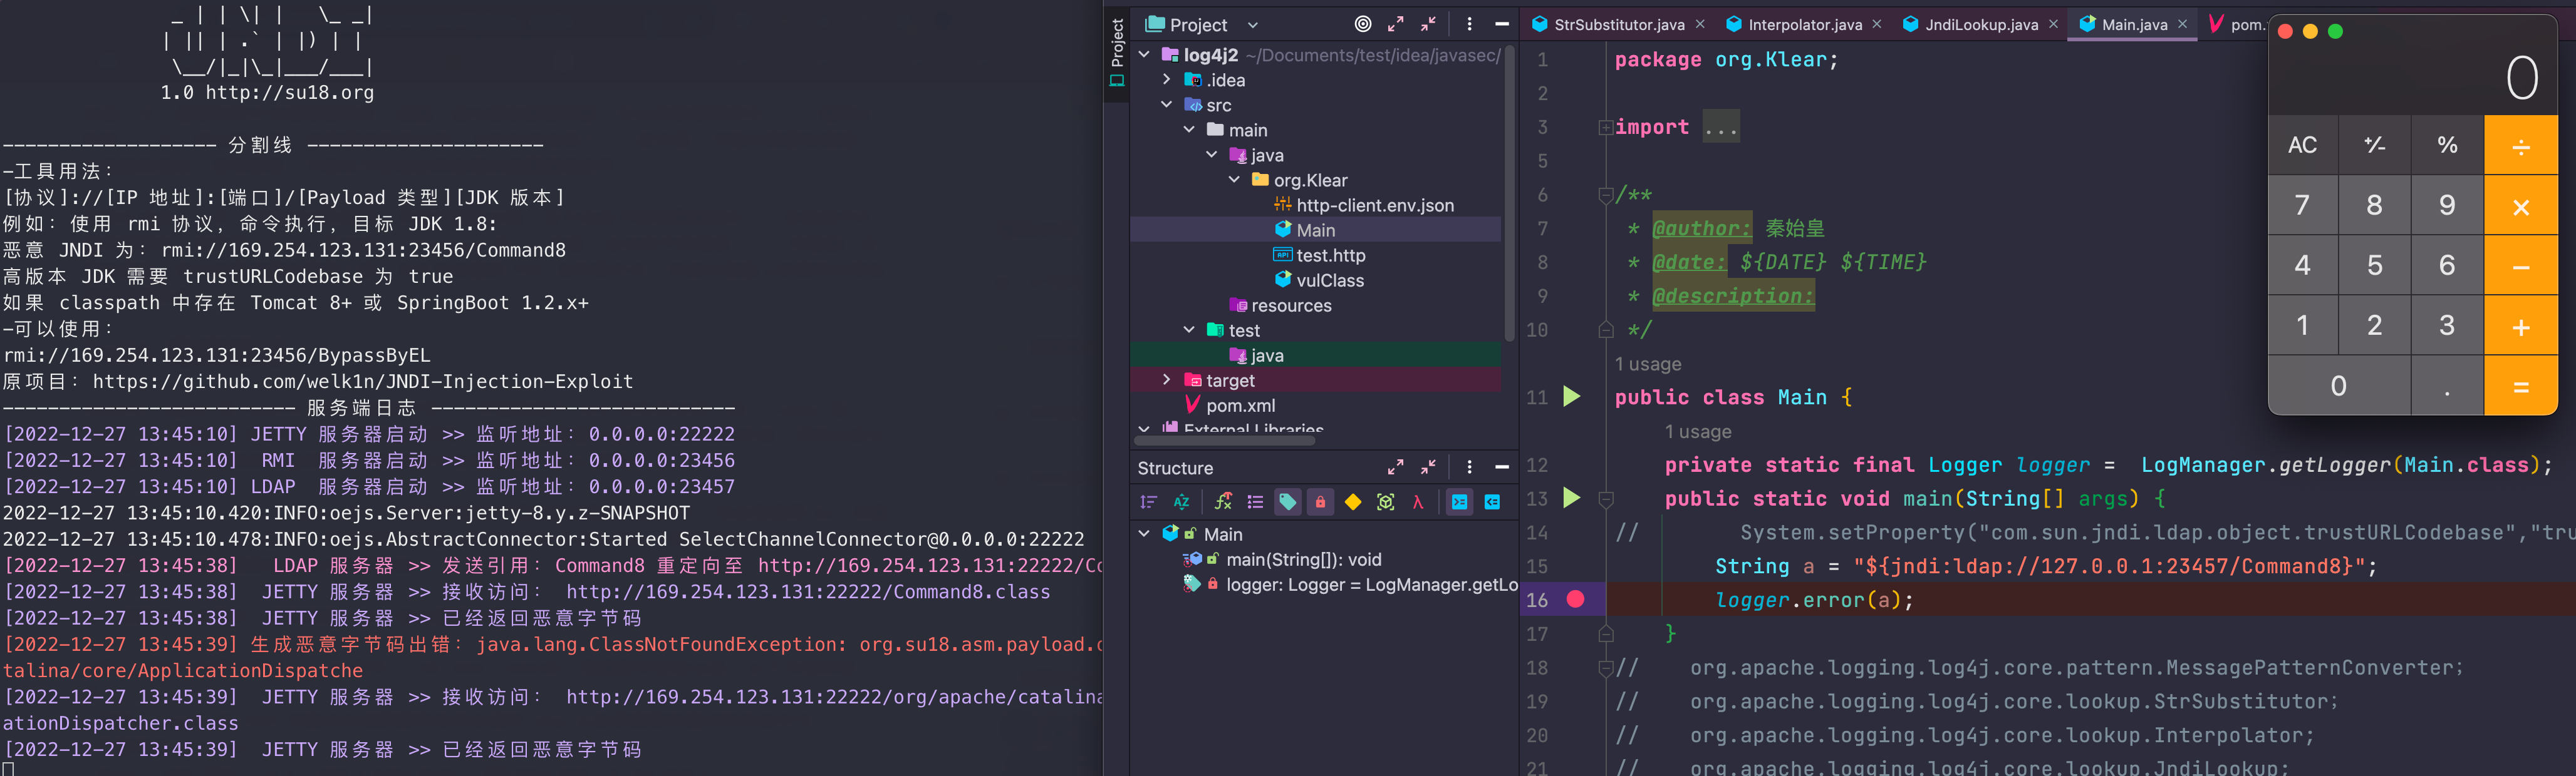
Task: Click calculator percent button
Action: [x=2447, y=145]
